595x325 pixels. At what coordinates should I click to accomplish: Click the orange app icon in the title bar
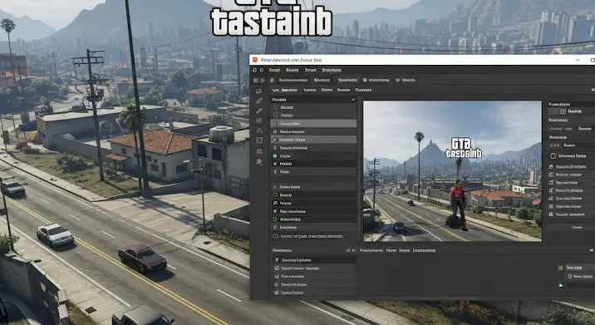[255, 60]
